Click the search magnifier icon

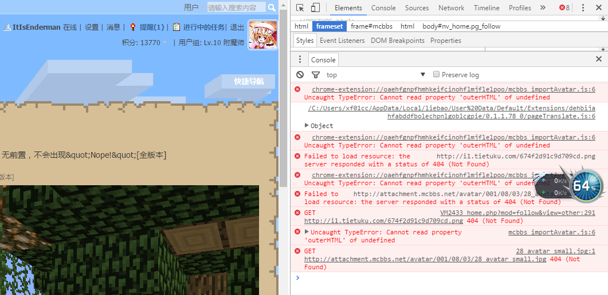pos(272,7)
